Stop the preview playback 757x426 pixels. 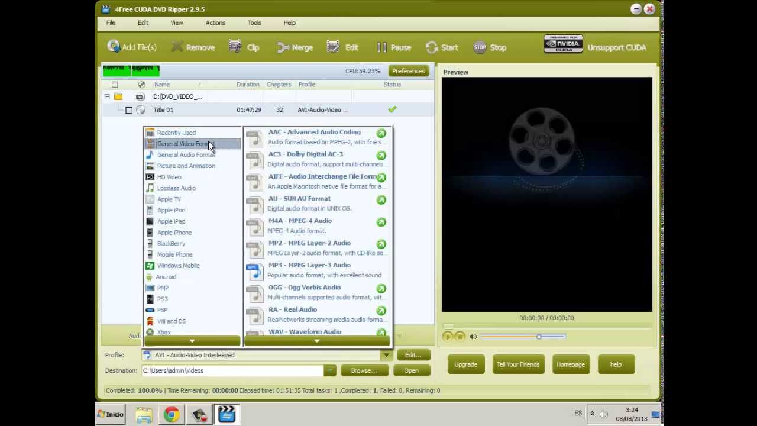click(460, 337)
